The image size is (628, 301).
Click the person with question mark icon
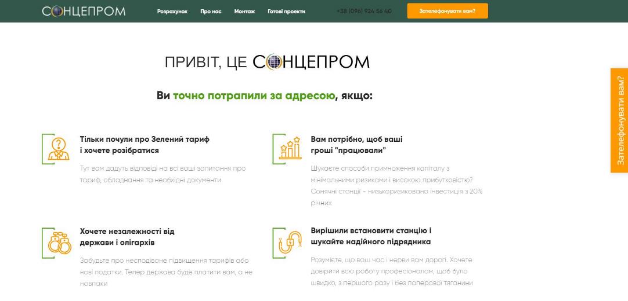59,149
